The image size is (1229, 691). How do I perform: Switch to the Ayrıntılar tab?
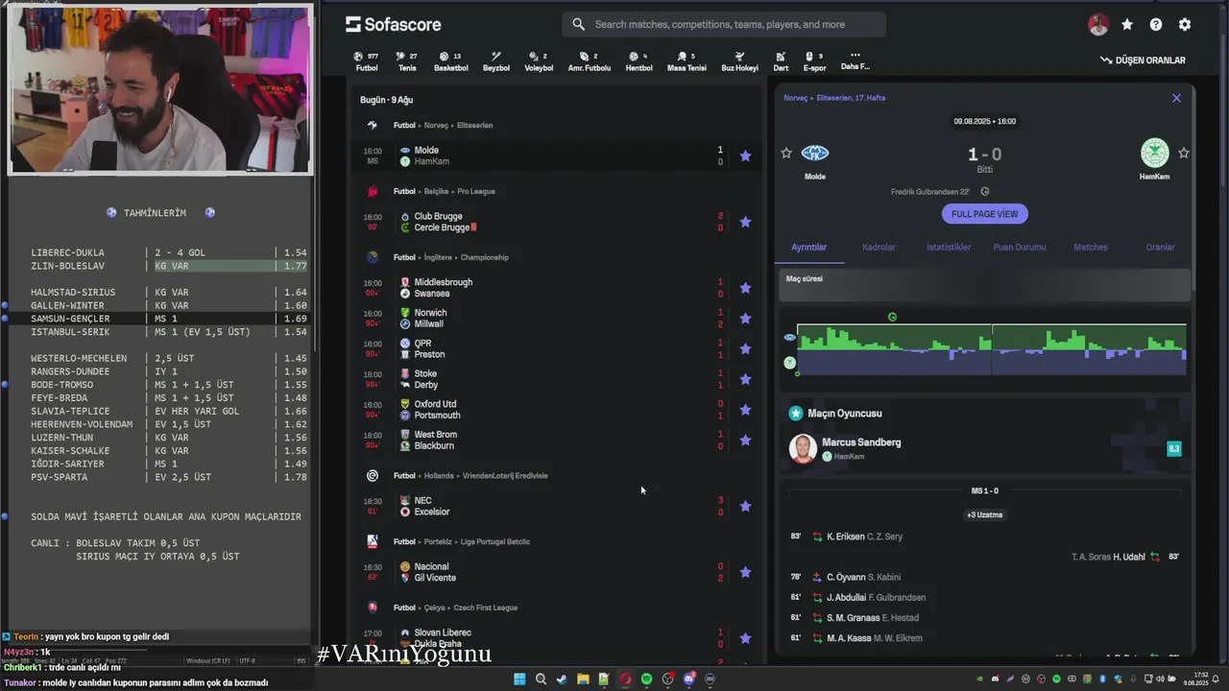808,247
